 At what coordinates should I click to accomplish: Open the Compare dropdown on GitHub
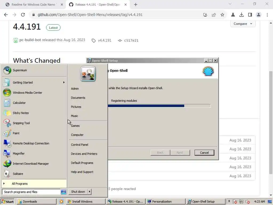[243, 24]
